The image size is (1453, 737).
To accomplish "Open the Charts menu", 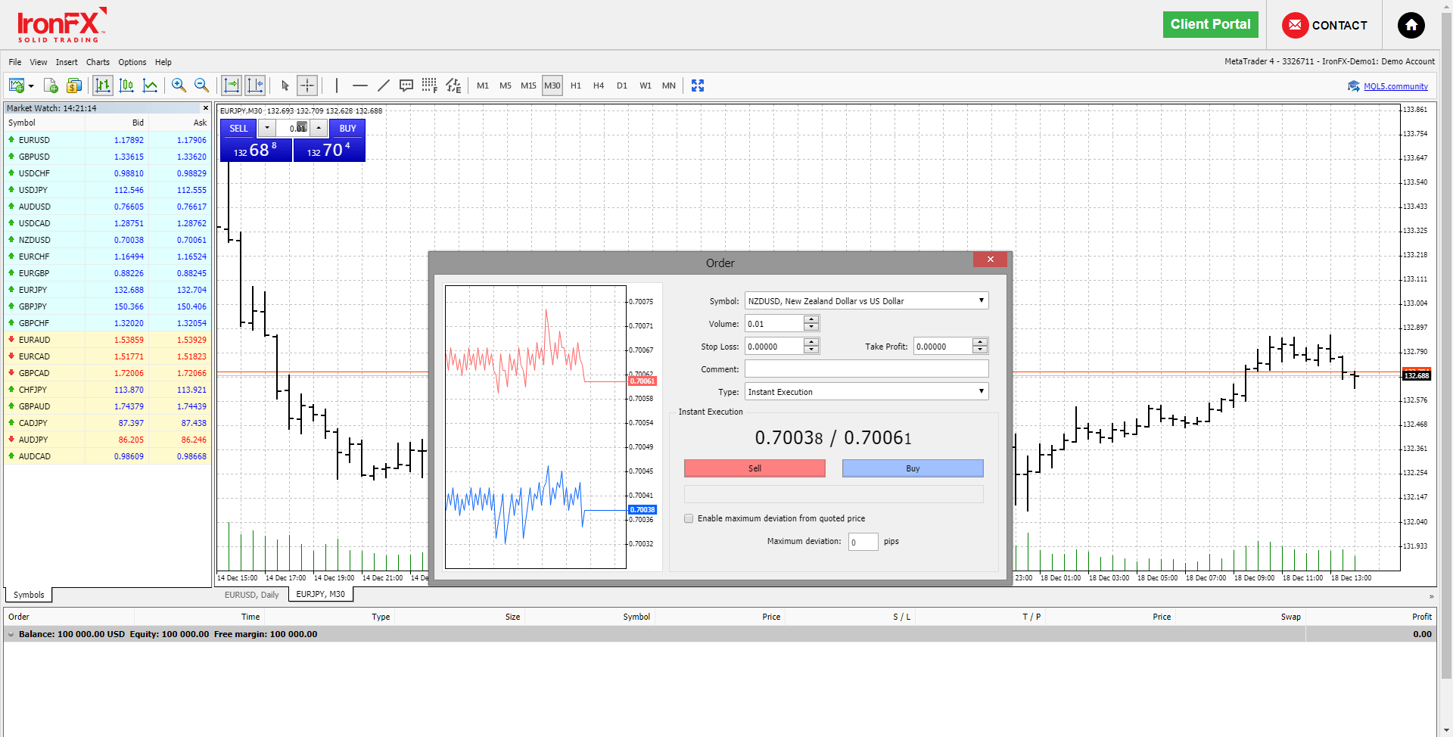I will tap(98, 62).
